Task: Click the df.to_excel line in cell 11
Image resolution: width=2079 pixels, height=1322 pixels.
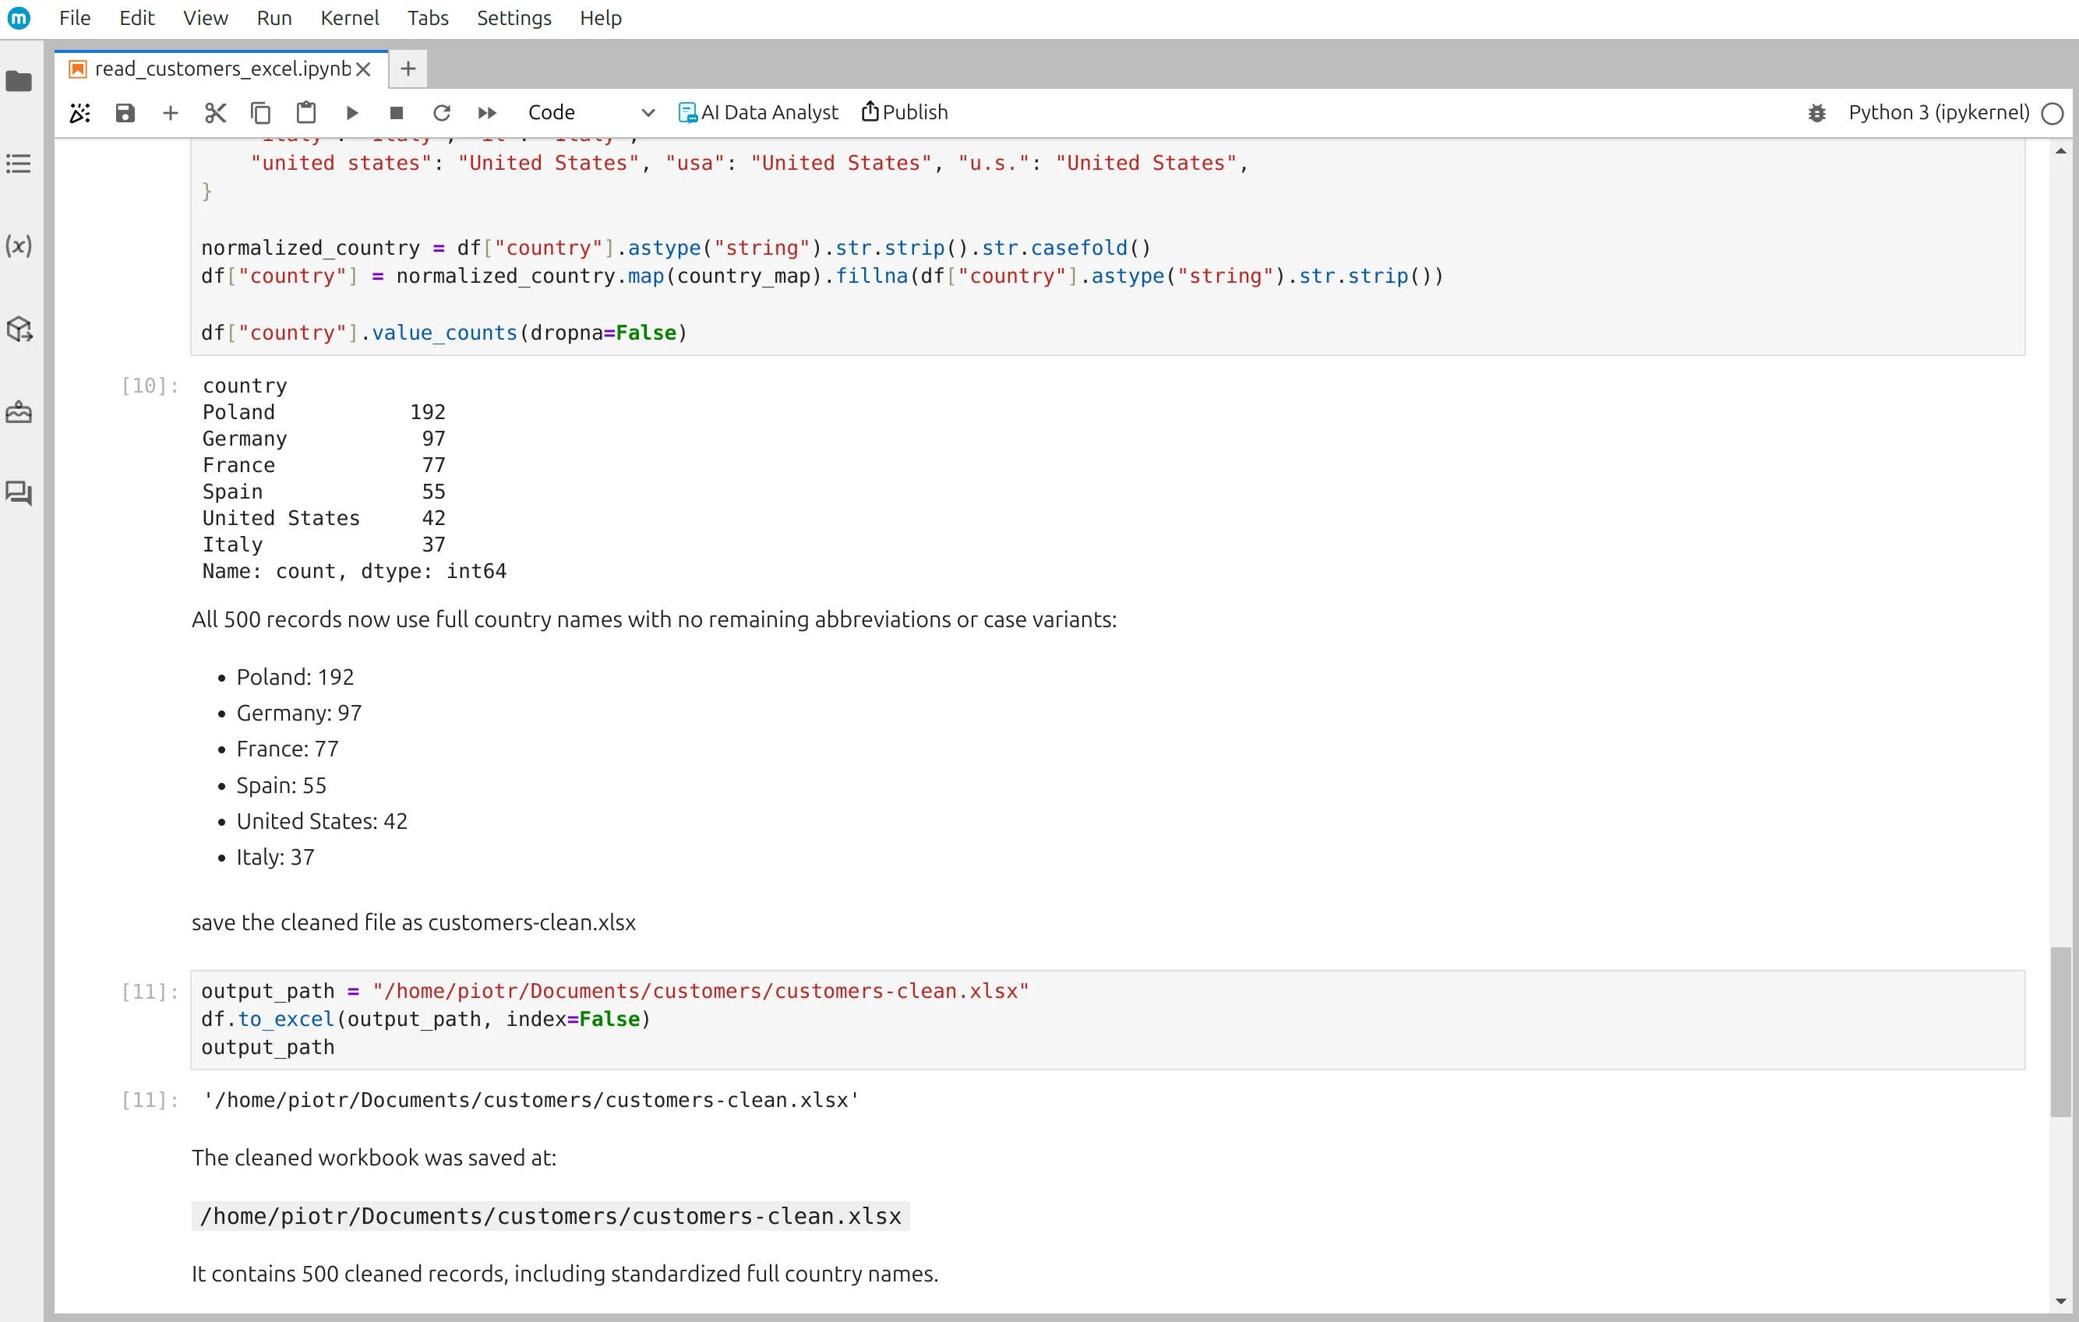Action: (x=425, y=1019)
